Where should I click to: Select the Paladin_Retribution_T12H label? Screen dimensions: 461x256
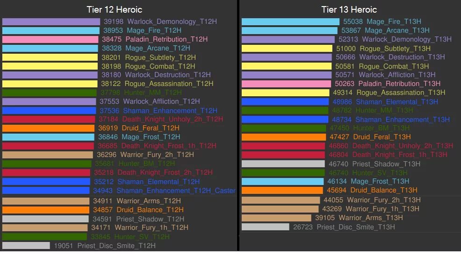pyautogui.click(x=166, y=39)
